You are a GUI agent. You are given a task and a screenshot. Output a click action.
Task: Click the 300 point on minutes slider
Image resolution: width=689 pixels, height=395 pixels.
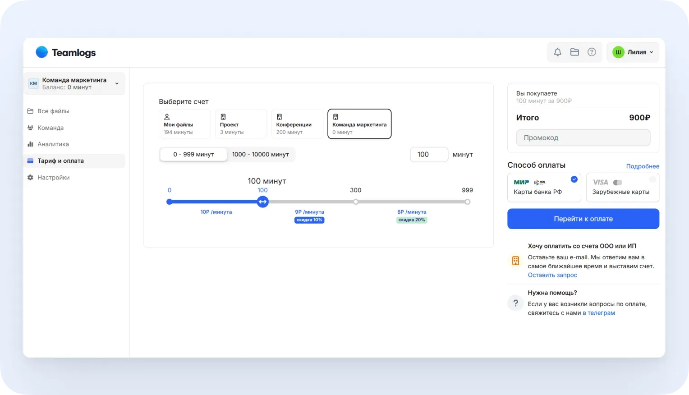pyautogui.click(x=356, y=202)
